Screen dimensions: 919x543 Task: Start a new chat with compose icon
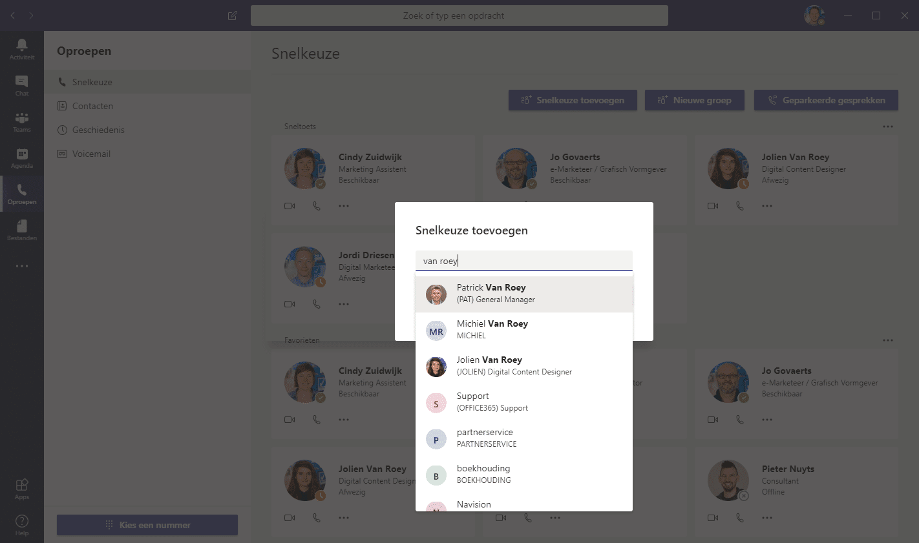(233, 15)
